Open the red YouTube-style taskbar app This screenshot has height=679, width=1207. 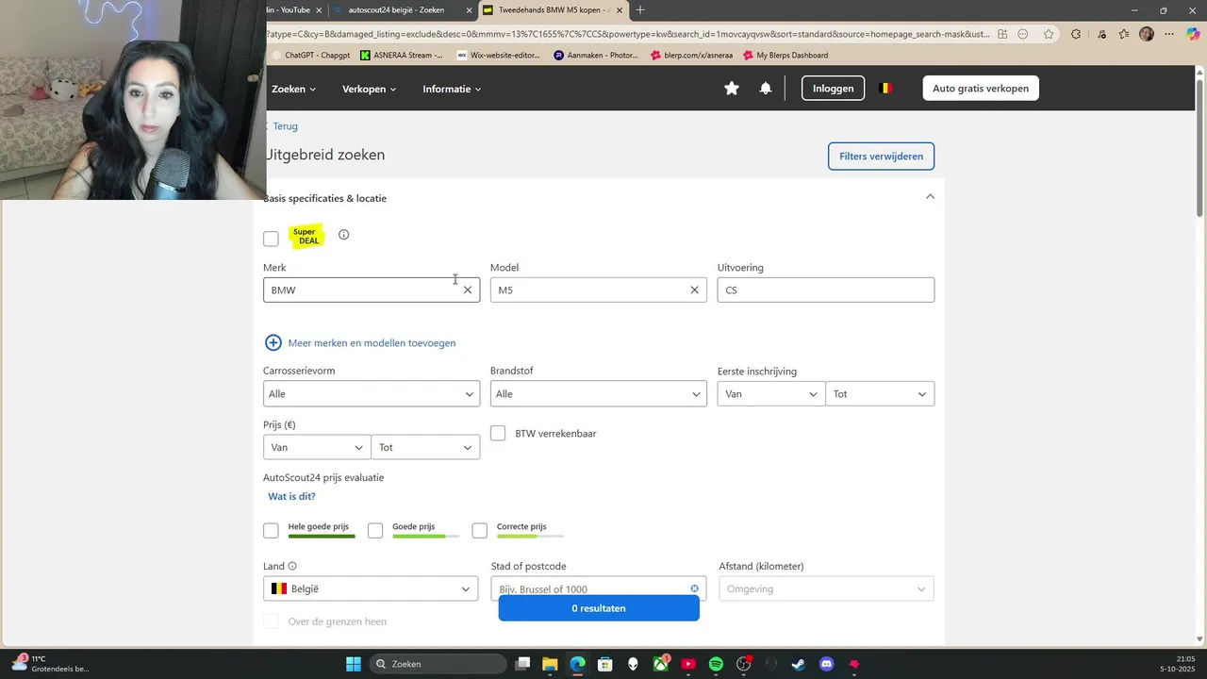click(x=688, y=664)
